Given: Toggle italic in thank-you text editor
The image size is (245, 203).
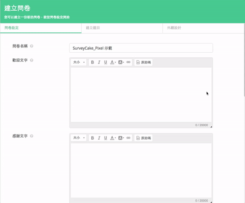Looking at the screenshot, I should pyautogui.click(x=99, y=138).
